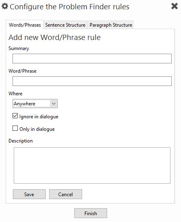Switch to the Words/Phrases tab
The width and height of the screenshot is (181, 222).
(25, 25)
